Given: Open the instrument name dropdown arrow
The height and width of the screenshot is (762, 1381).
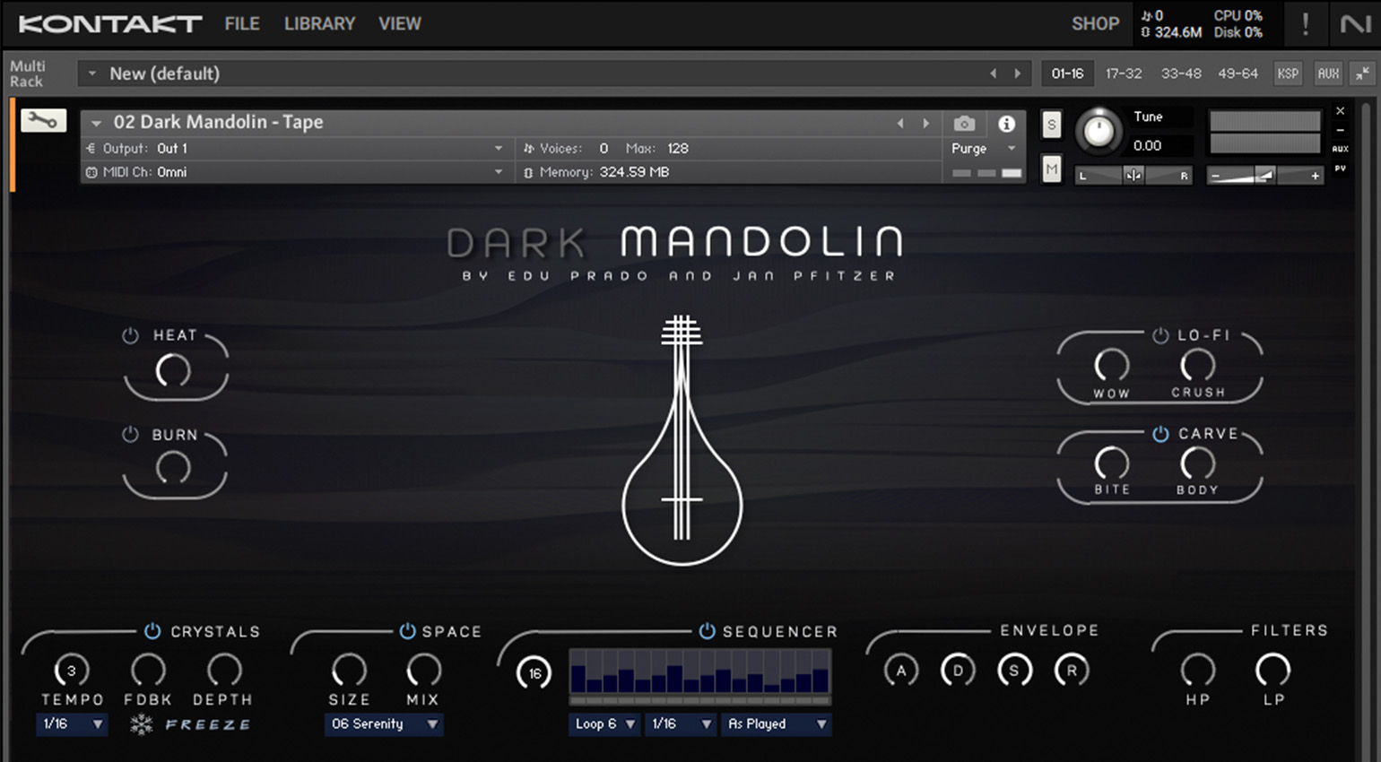Looking at the screenshot, I should tap(96, 123).
